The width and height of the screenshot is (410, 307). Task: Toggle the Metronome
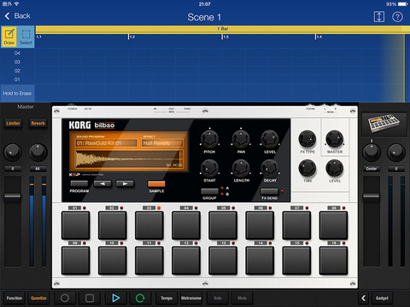tap(191, 298)
